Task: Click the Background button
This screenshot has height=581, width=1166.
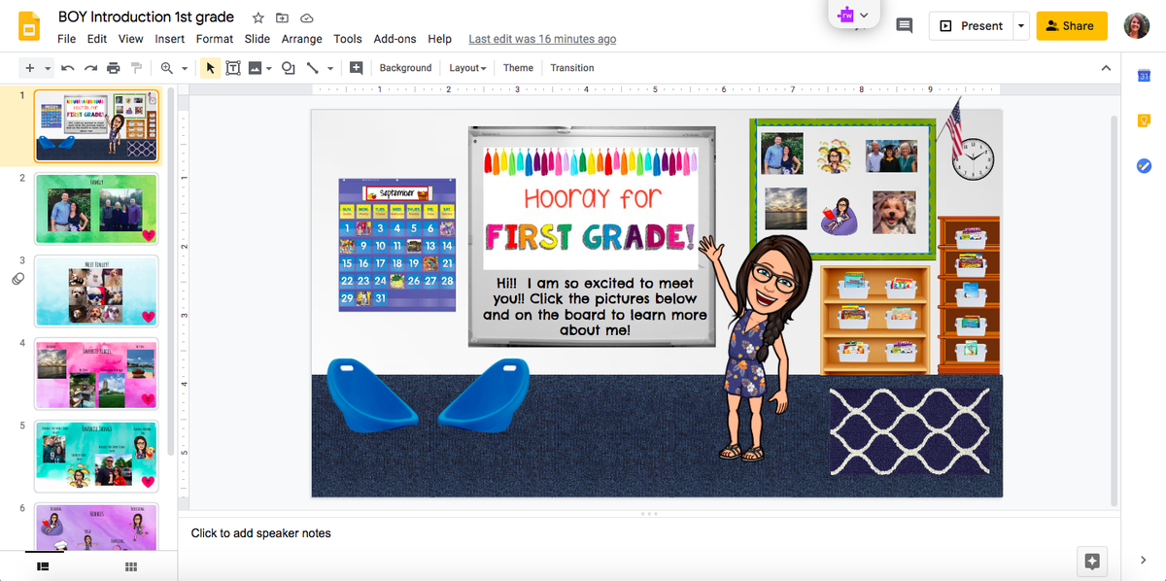Action: pyautogui.click(x=405, y=68)
